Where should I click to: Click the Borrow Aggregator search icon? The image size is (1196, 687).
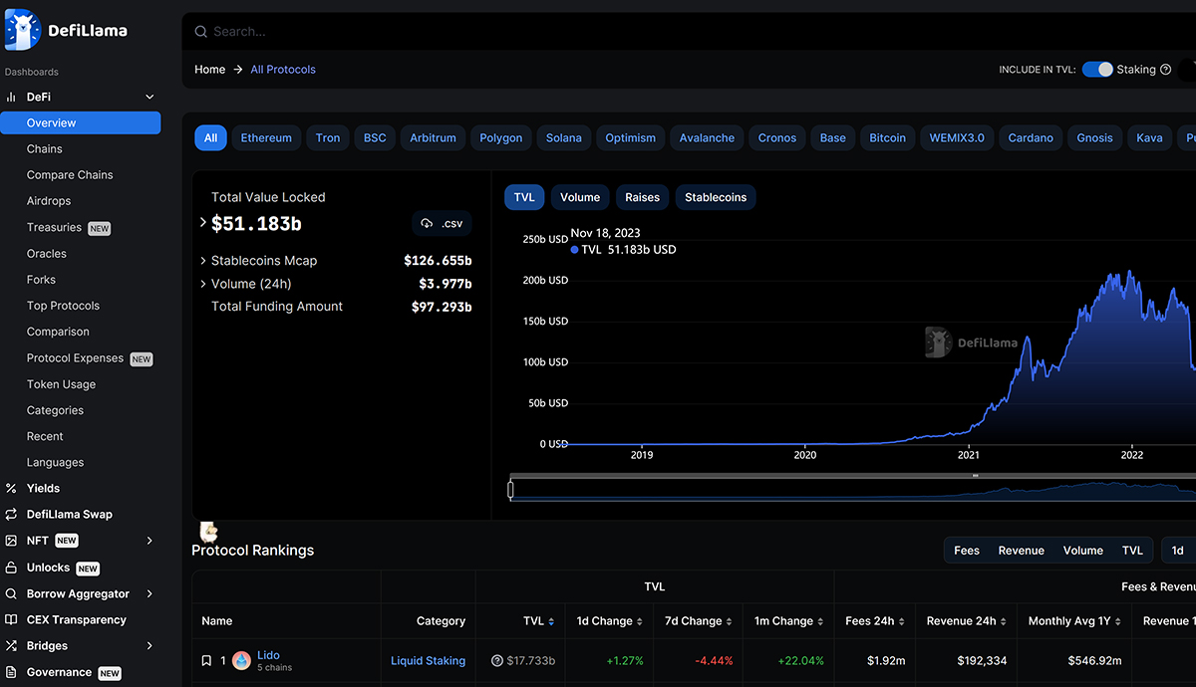pos(11,593)
